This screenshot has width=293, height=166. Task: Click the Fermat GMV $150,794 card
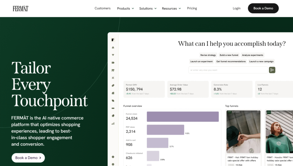pos(144,89)
